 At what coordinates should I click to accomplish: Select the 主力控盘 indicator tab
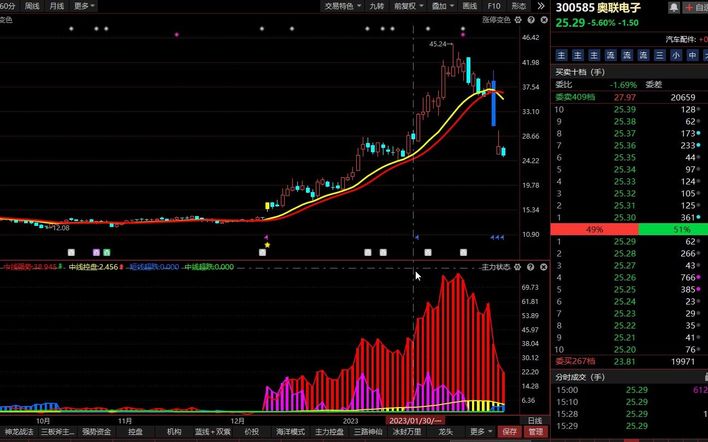click(329, 432)
